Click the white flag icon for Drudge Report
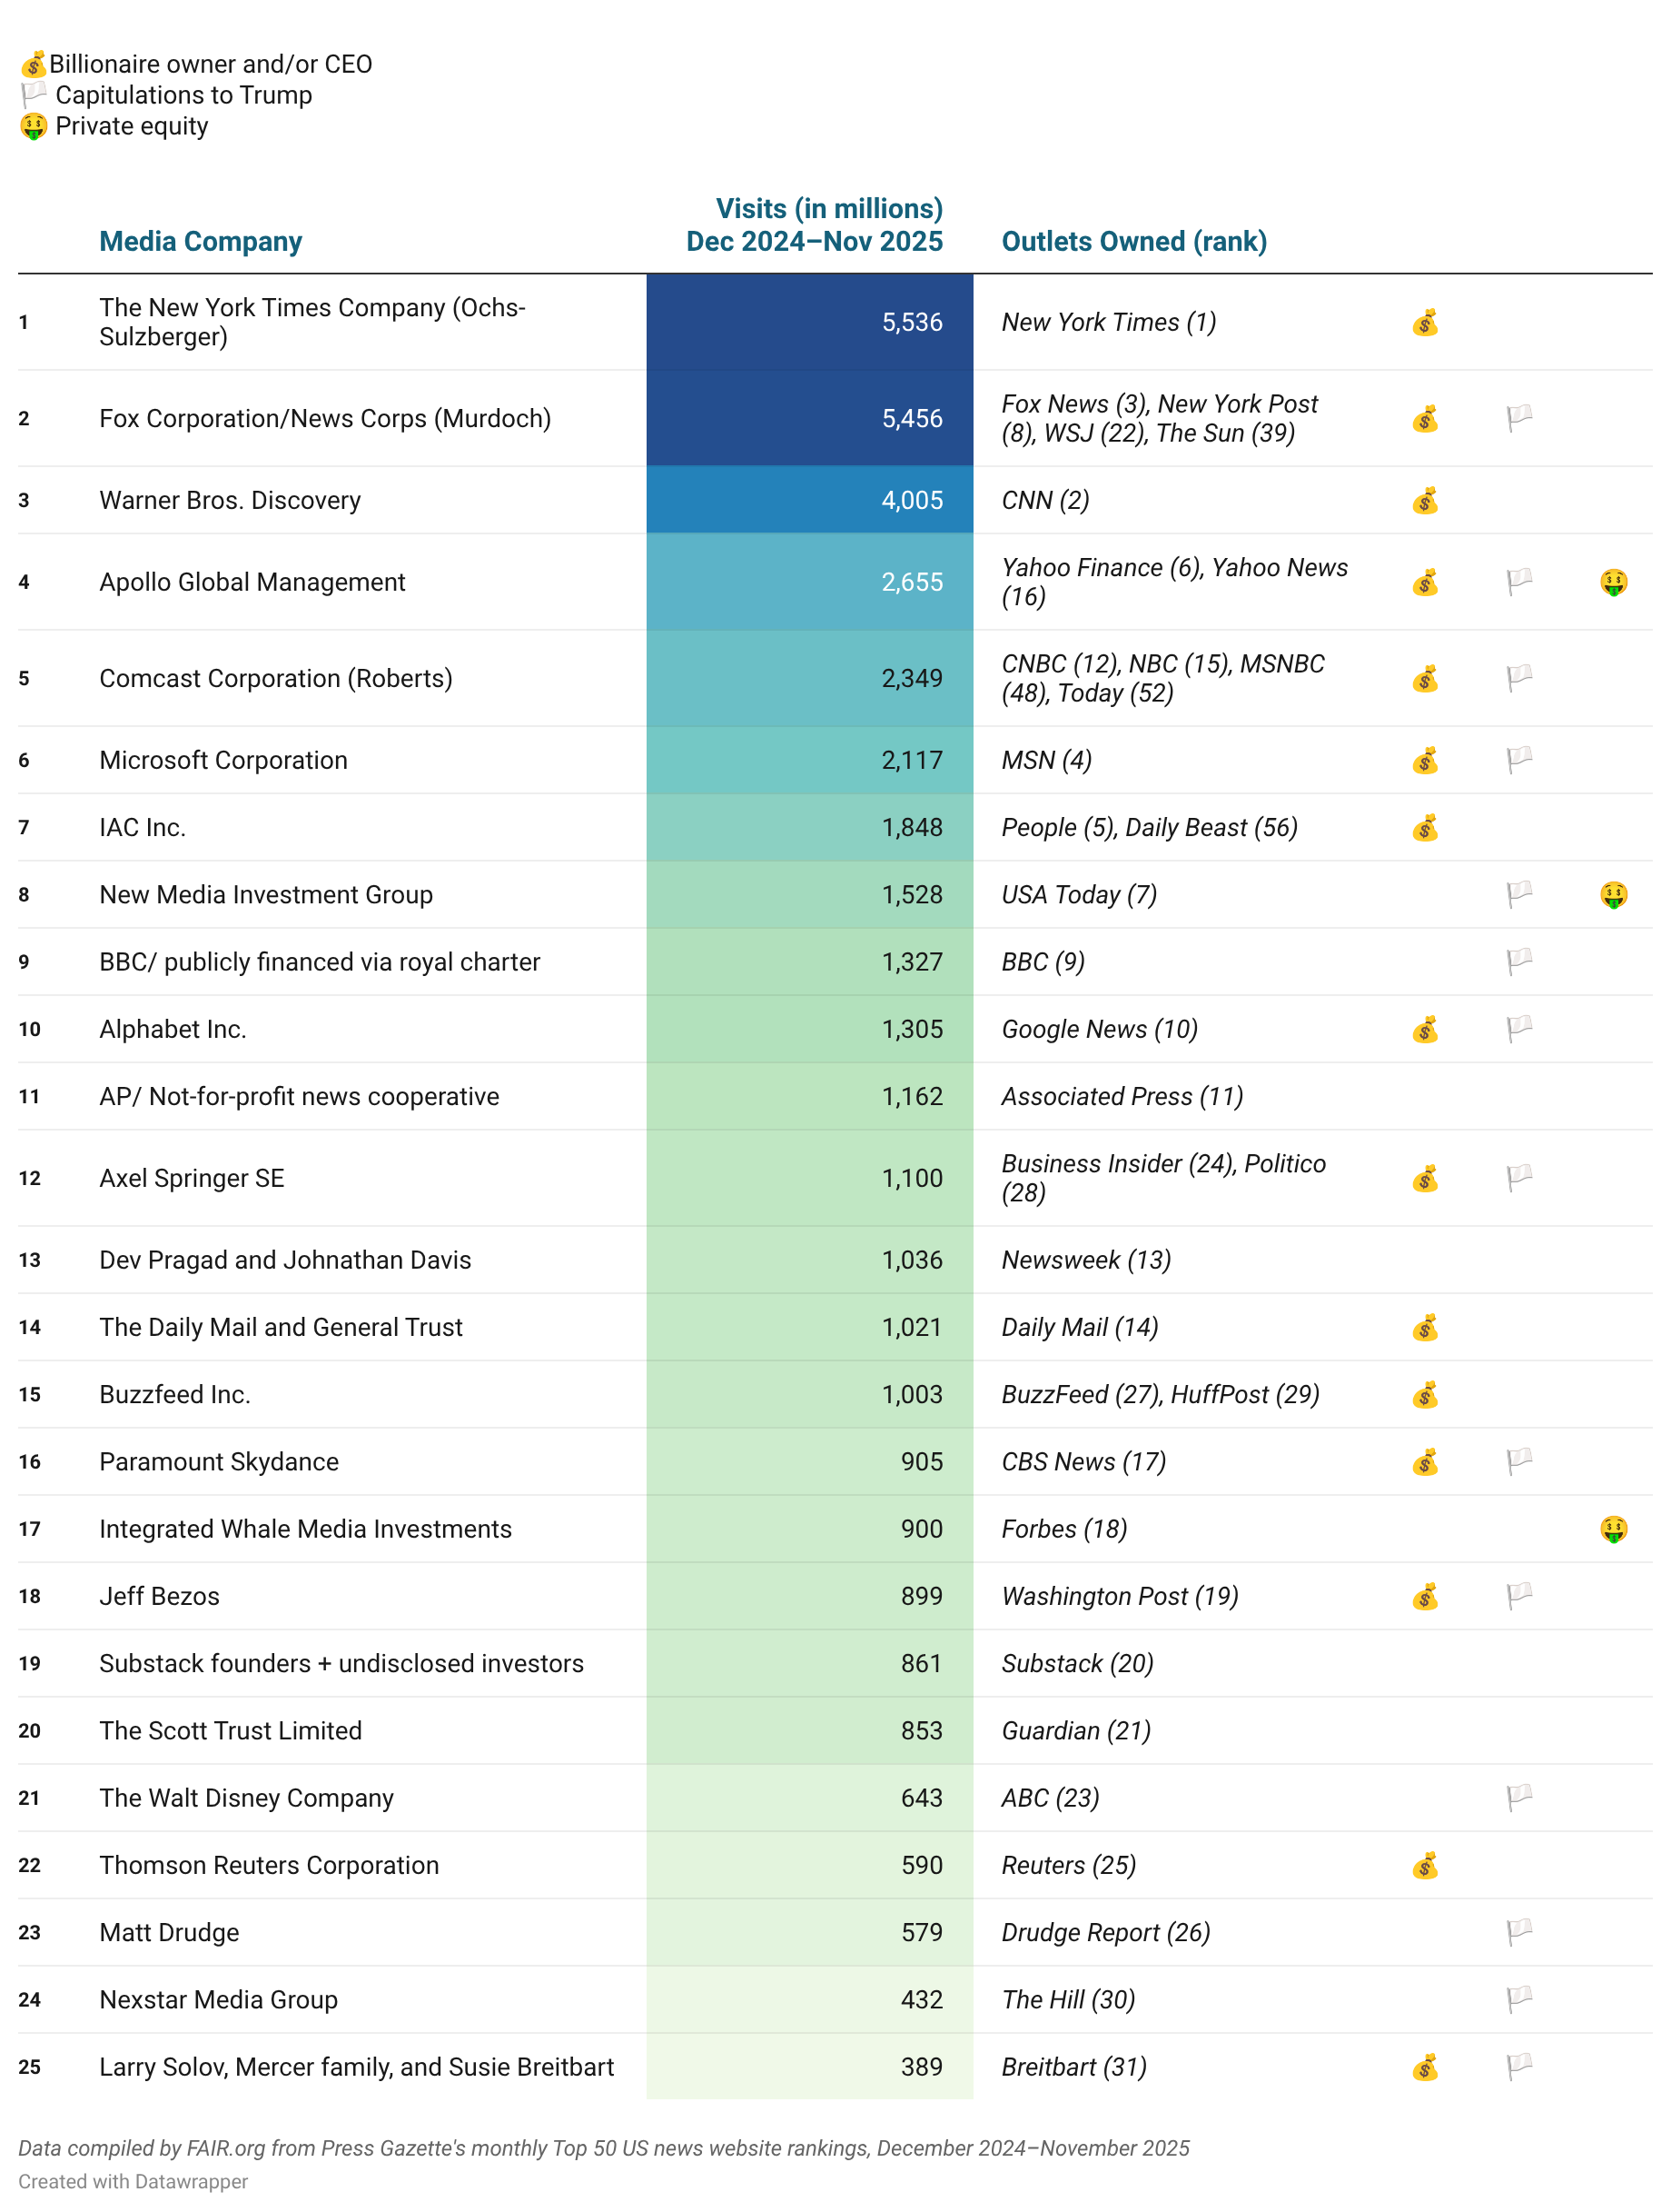Image resolution: width=1671 pixels, height=2212 pixels. (x=1518, y=1932)
